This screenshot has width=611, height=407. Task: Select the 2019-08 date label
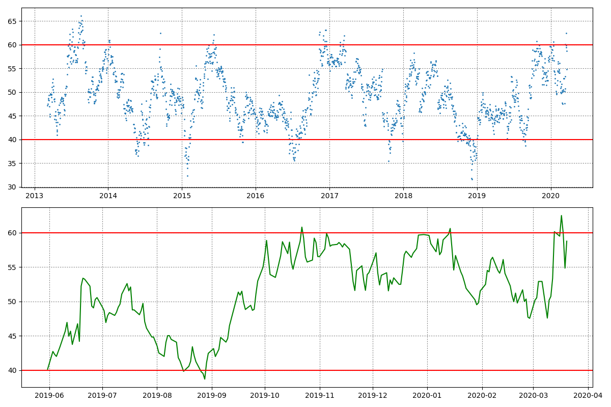(157, 395)
